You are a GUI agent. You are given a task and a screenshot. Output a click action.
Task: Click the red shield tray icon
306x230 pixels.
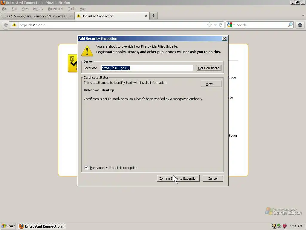coord(285,226)
